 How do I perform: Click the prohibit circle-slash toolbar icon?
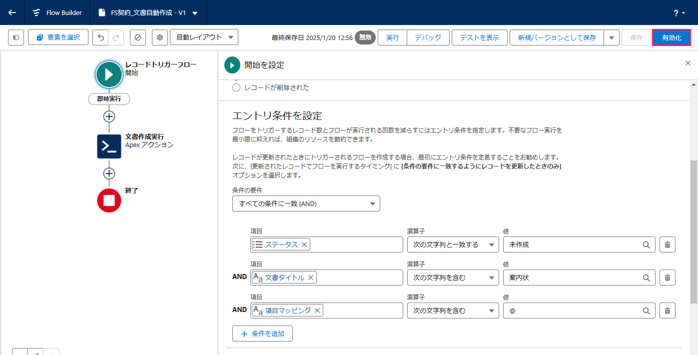[138, 37]
